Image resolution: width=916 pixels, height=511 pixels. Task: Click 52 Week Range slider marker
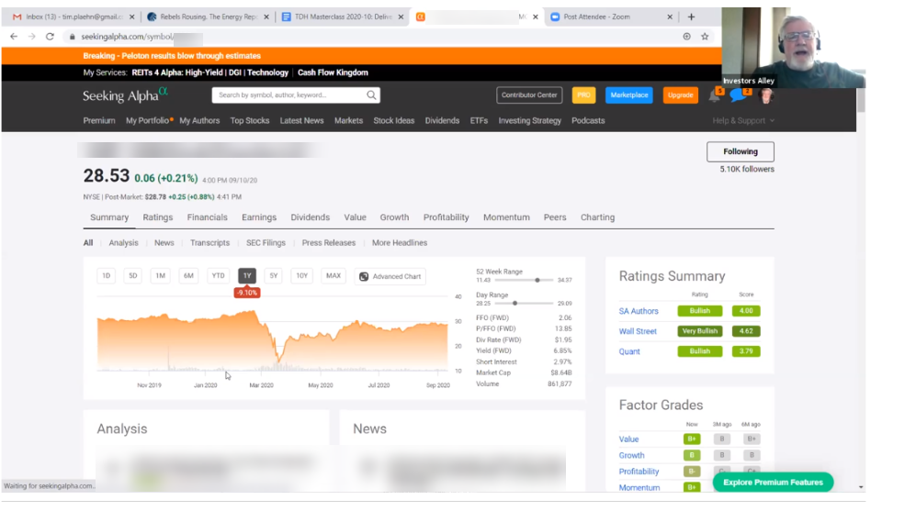click(x=537, y=280)
